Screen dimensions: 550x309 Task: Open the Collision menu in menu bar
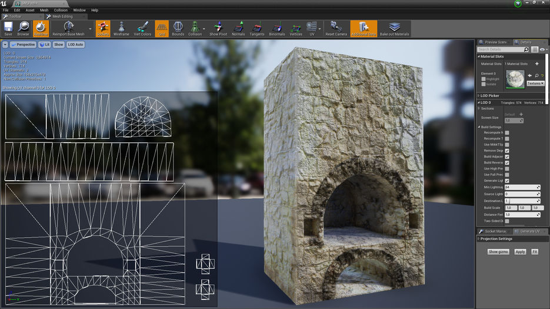click(x=61, y=10)
